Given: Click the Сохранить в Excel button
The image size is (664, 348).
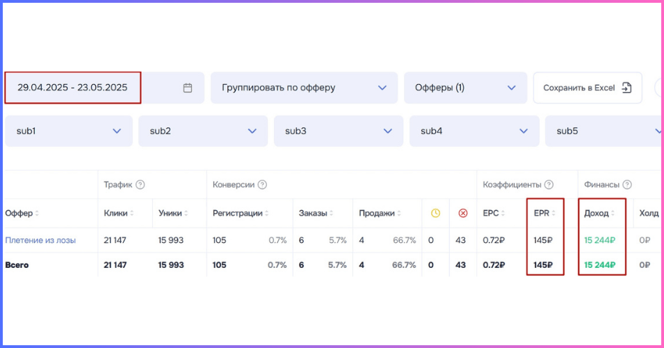Looking at the screenshot, I should (x=588, y=88).
